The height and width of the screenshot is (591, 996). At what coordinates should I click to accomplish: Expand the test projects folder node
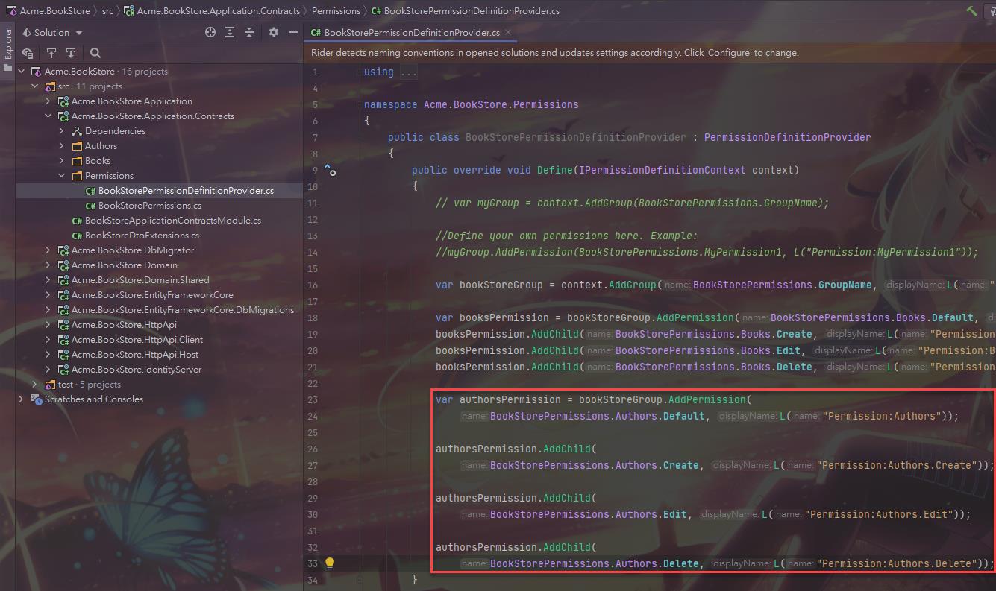(x=35, y=385)
